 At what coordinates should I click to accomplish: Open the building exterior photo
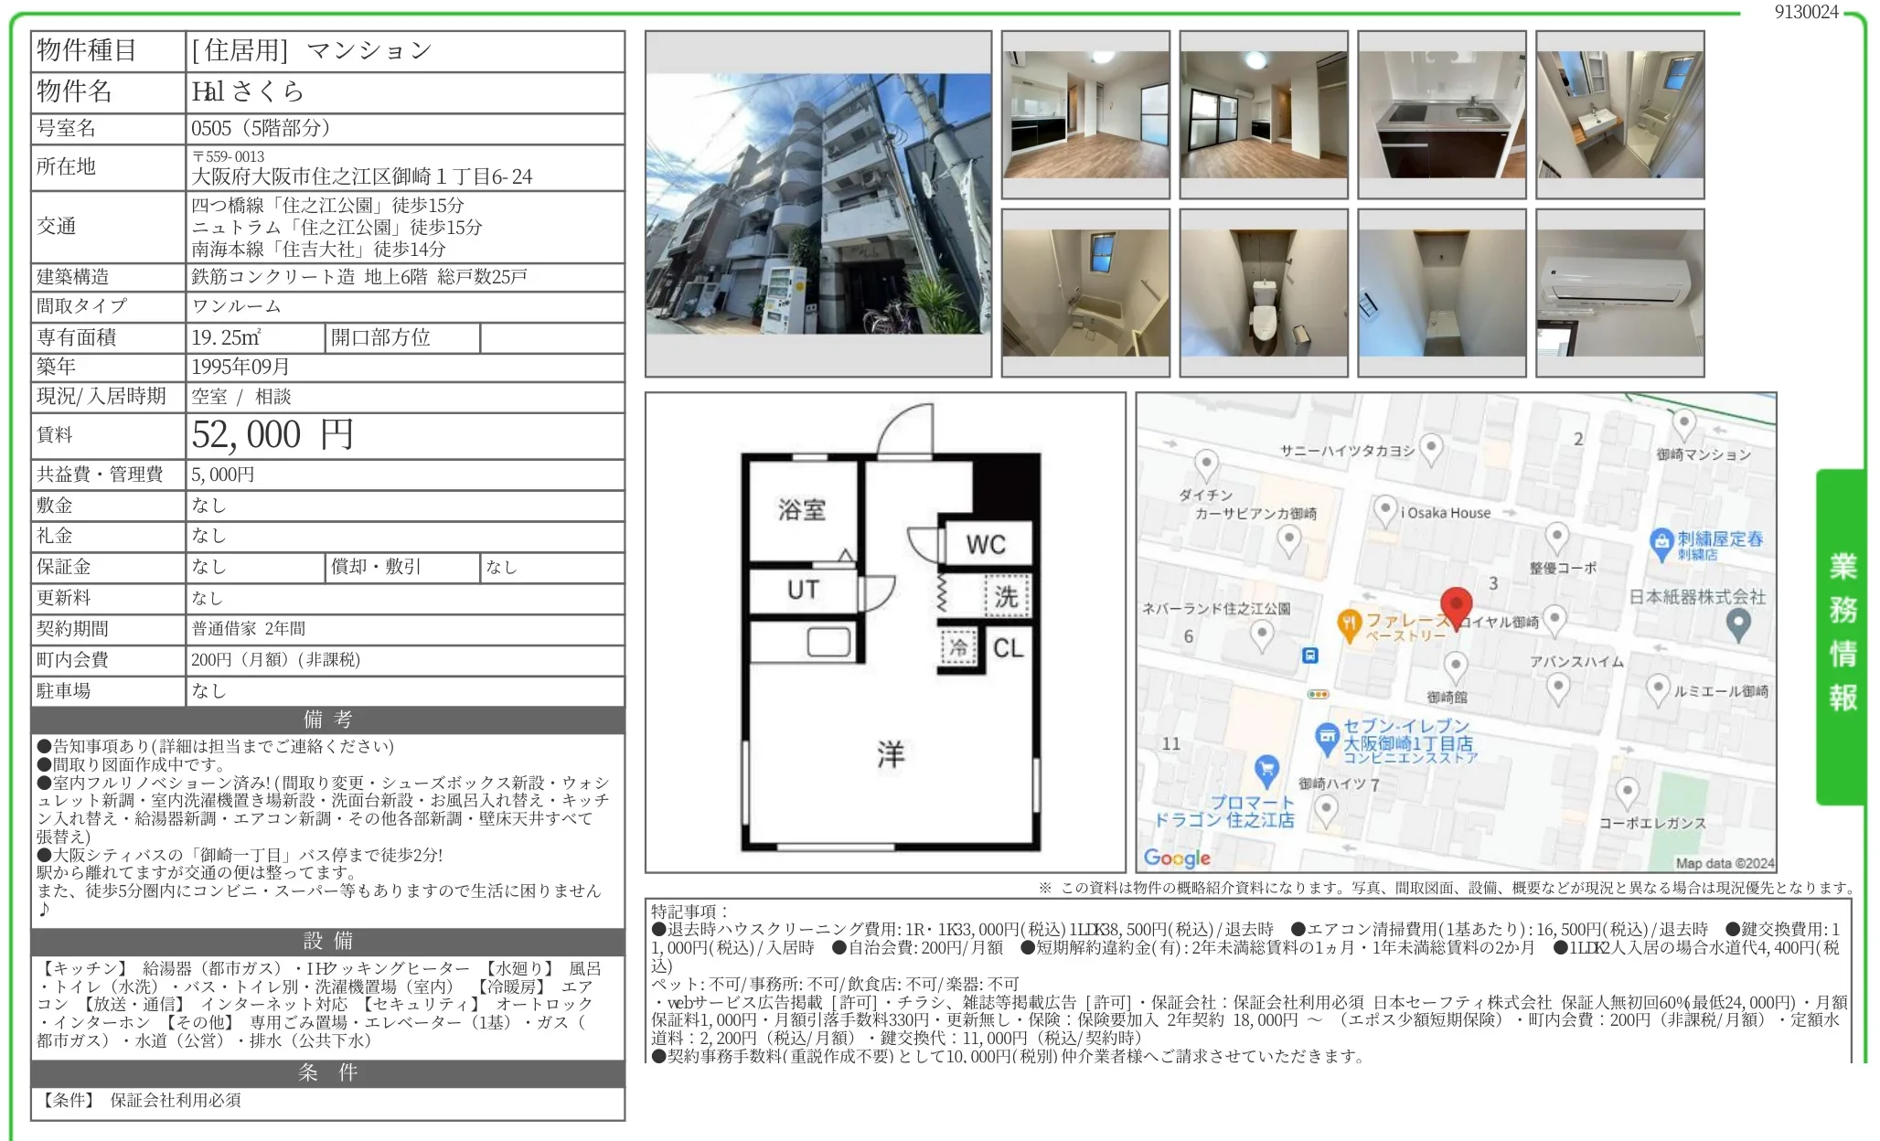818,204
